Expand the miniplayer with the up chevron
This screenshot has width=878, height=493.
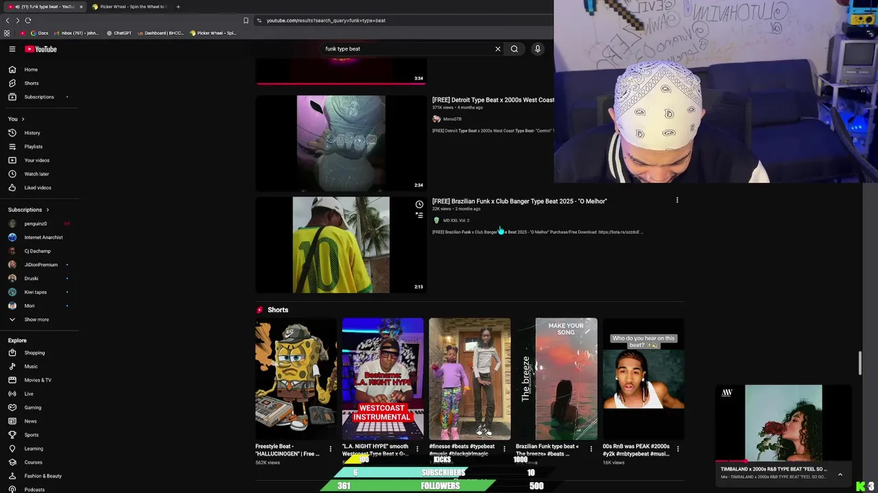[x=840, y=475]
